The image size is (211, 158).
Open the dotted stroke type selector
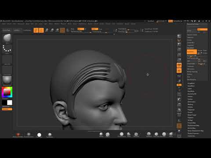pyautogui.click(x=7, y=49)
